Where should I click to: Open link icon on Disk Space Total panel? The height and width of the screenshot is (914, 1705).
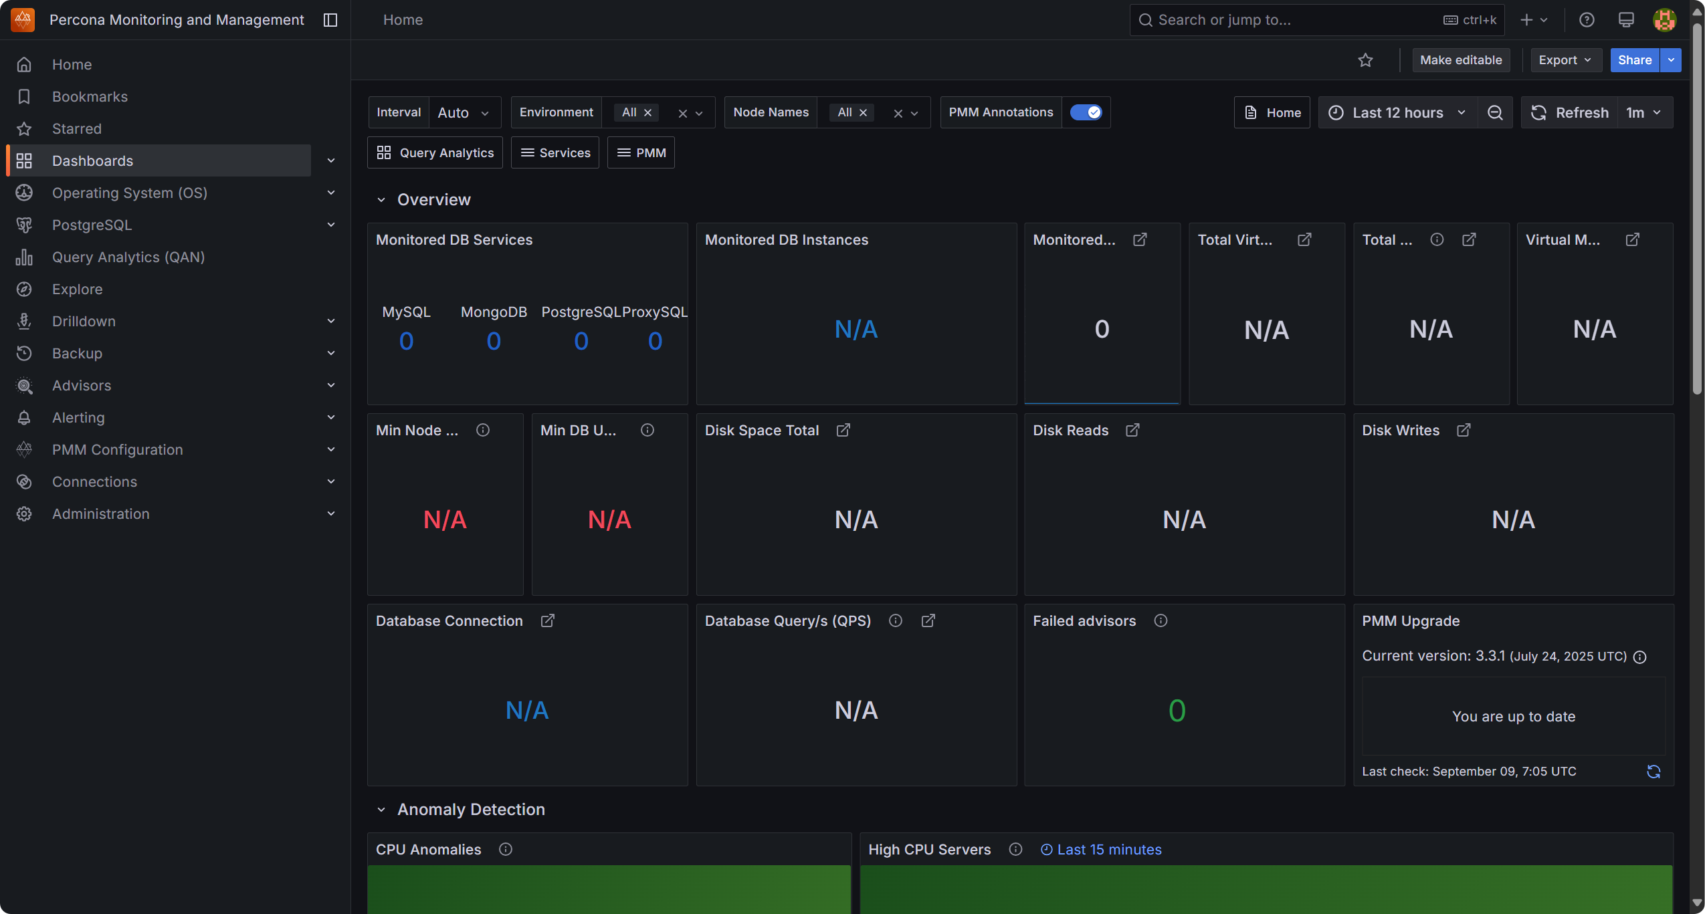click(843, 430)
